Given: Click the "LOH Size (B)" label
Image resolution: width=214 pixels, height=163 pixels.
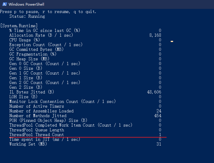Looking at the screenshot, I should pos(23,97).
